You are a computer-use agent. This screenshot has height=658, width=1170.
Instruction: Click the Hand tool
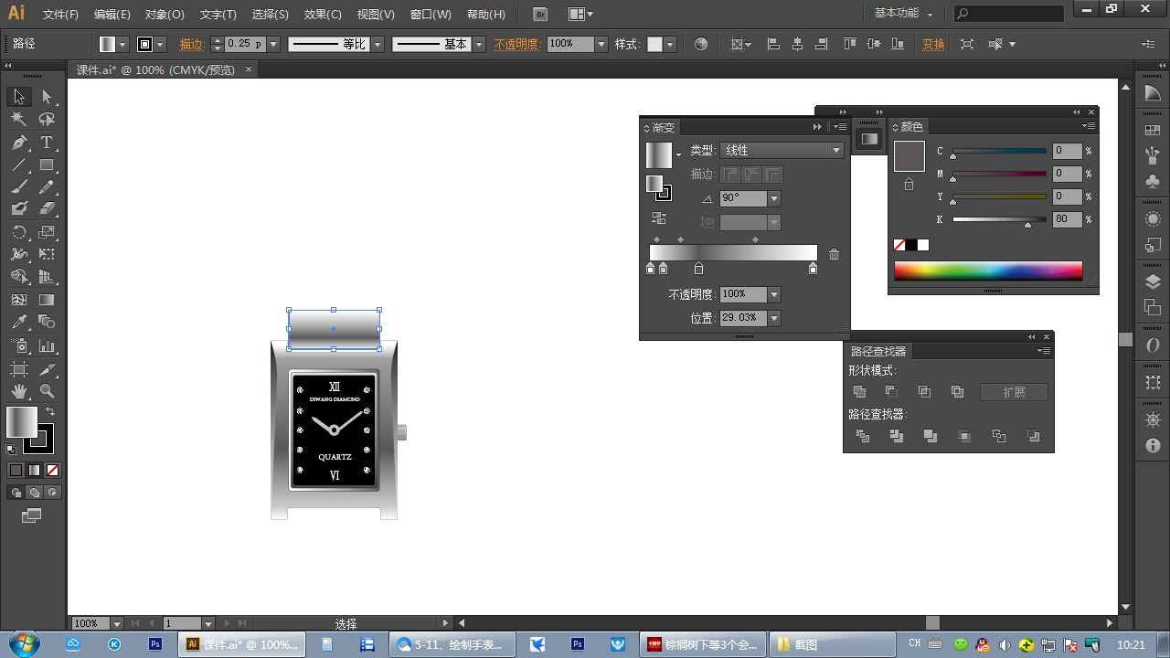click(18, 391)
